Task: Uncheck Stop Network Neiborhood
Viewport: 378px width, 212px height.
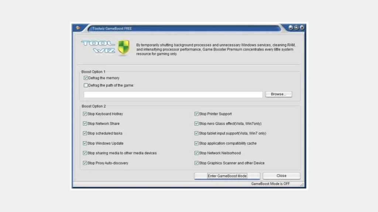Action: (x=196, y=153)
